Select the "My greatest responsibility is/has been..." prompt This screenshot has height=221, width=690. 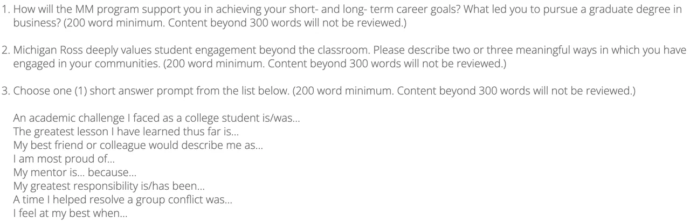(109, 187)
